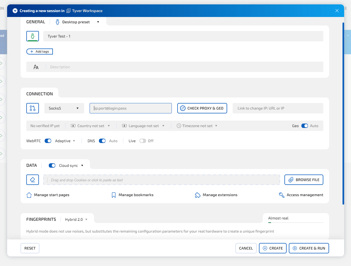Click the Link to change IP field
This screenshot has height=266, width=351.
(278, 108)
